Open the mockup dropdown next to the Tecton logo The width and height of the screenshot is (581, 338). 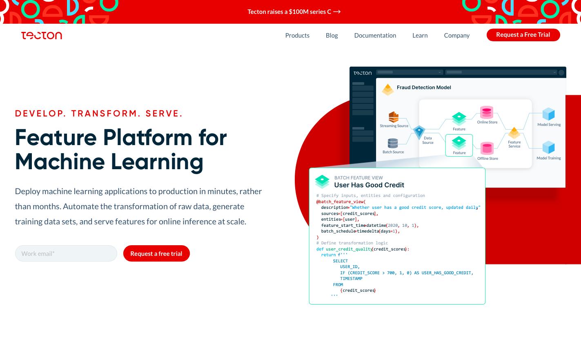click(410, 72)
